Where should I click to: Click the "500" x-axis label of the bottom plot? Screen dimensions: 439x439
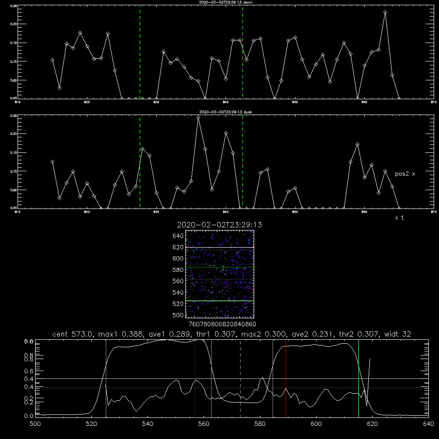pyautogui.click(x=35, y=424)
